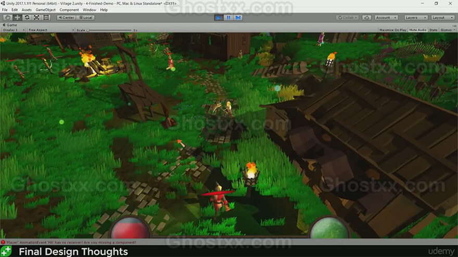Open the GameObject menu

pyautogui.click(x=46, y=10)
